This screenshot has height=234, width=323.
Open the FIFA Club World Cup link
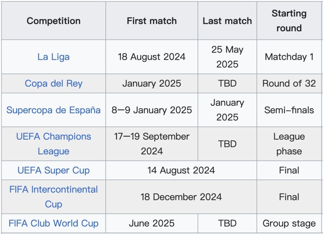53,223
